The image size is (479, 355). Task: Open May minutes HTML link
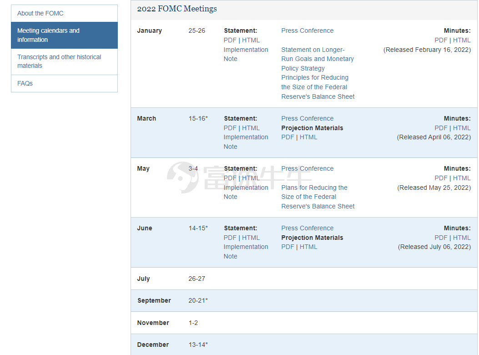coord(462,178)
